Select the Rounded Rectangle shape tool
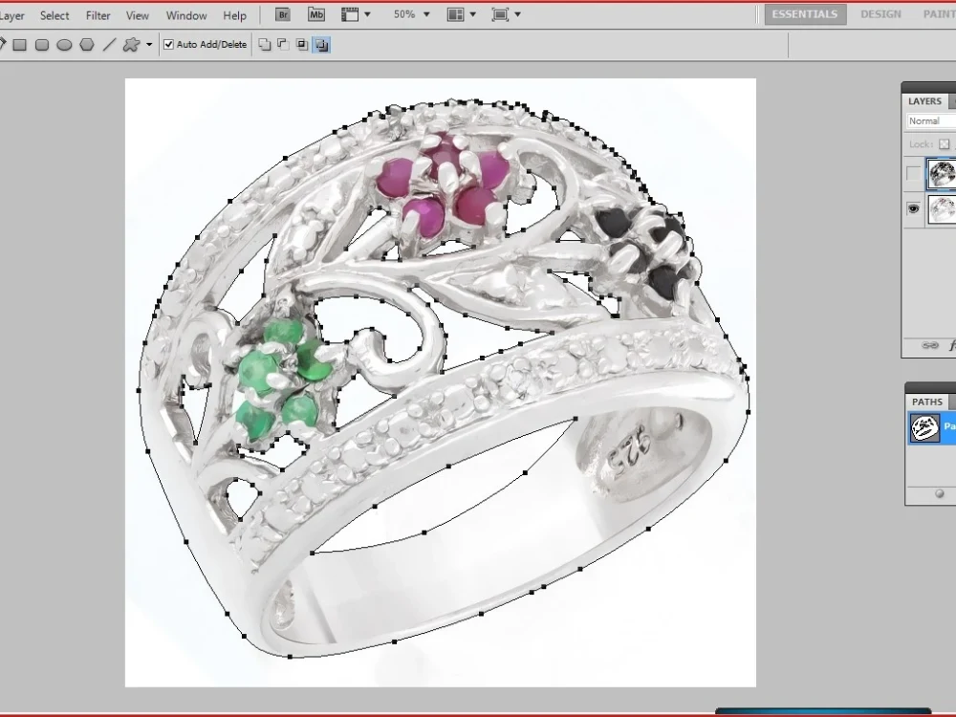956x717 pixels. click(42, 45)
